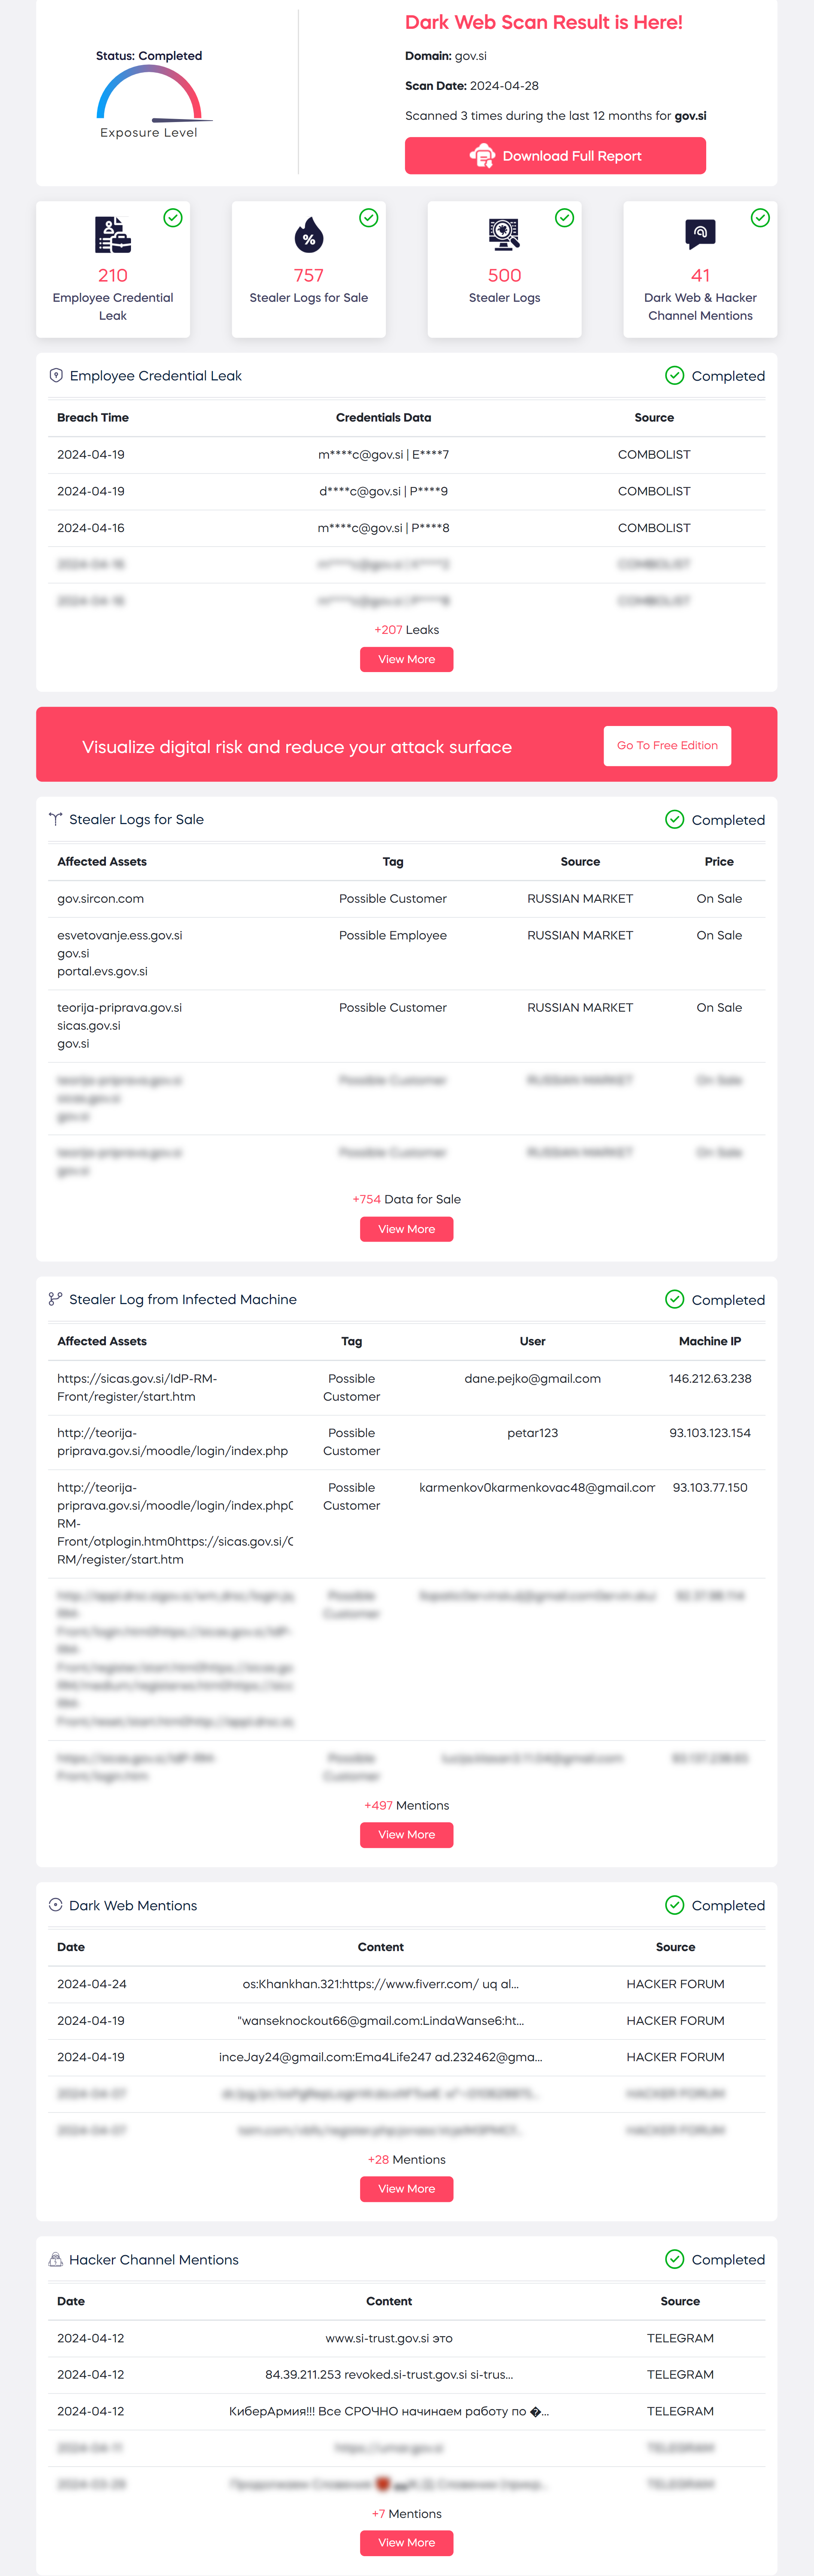Click Completed checkmark in Dark Web Mentions section

pyautogui.click(x=675, y=1905)
